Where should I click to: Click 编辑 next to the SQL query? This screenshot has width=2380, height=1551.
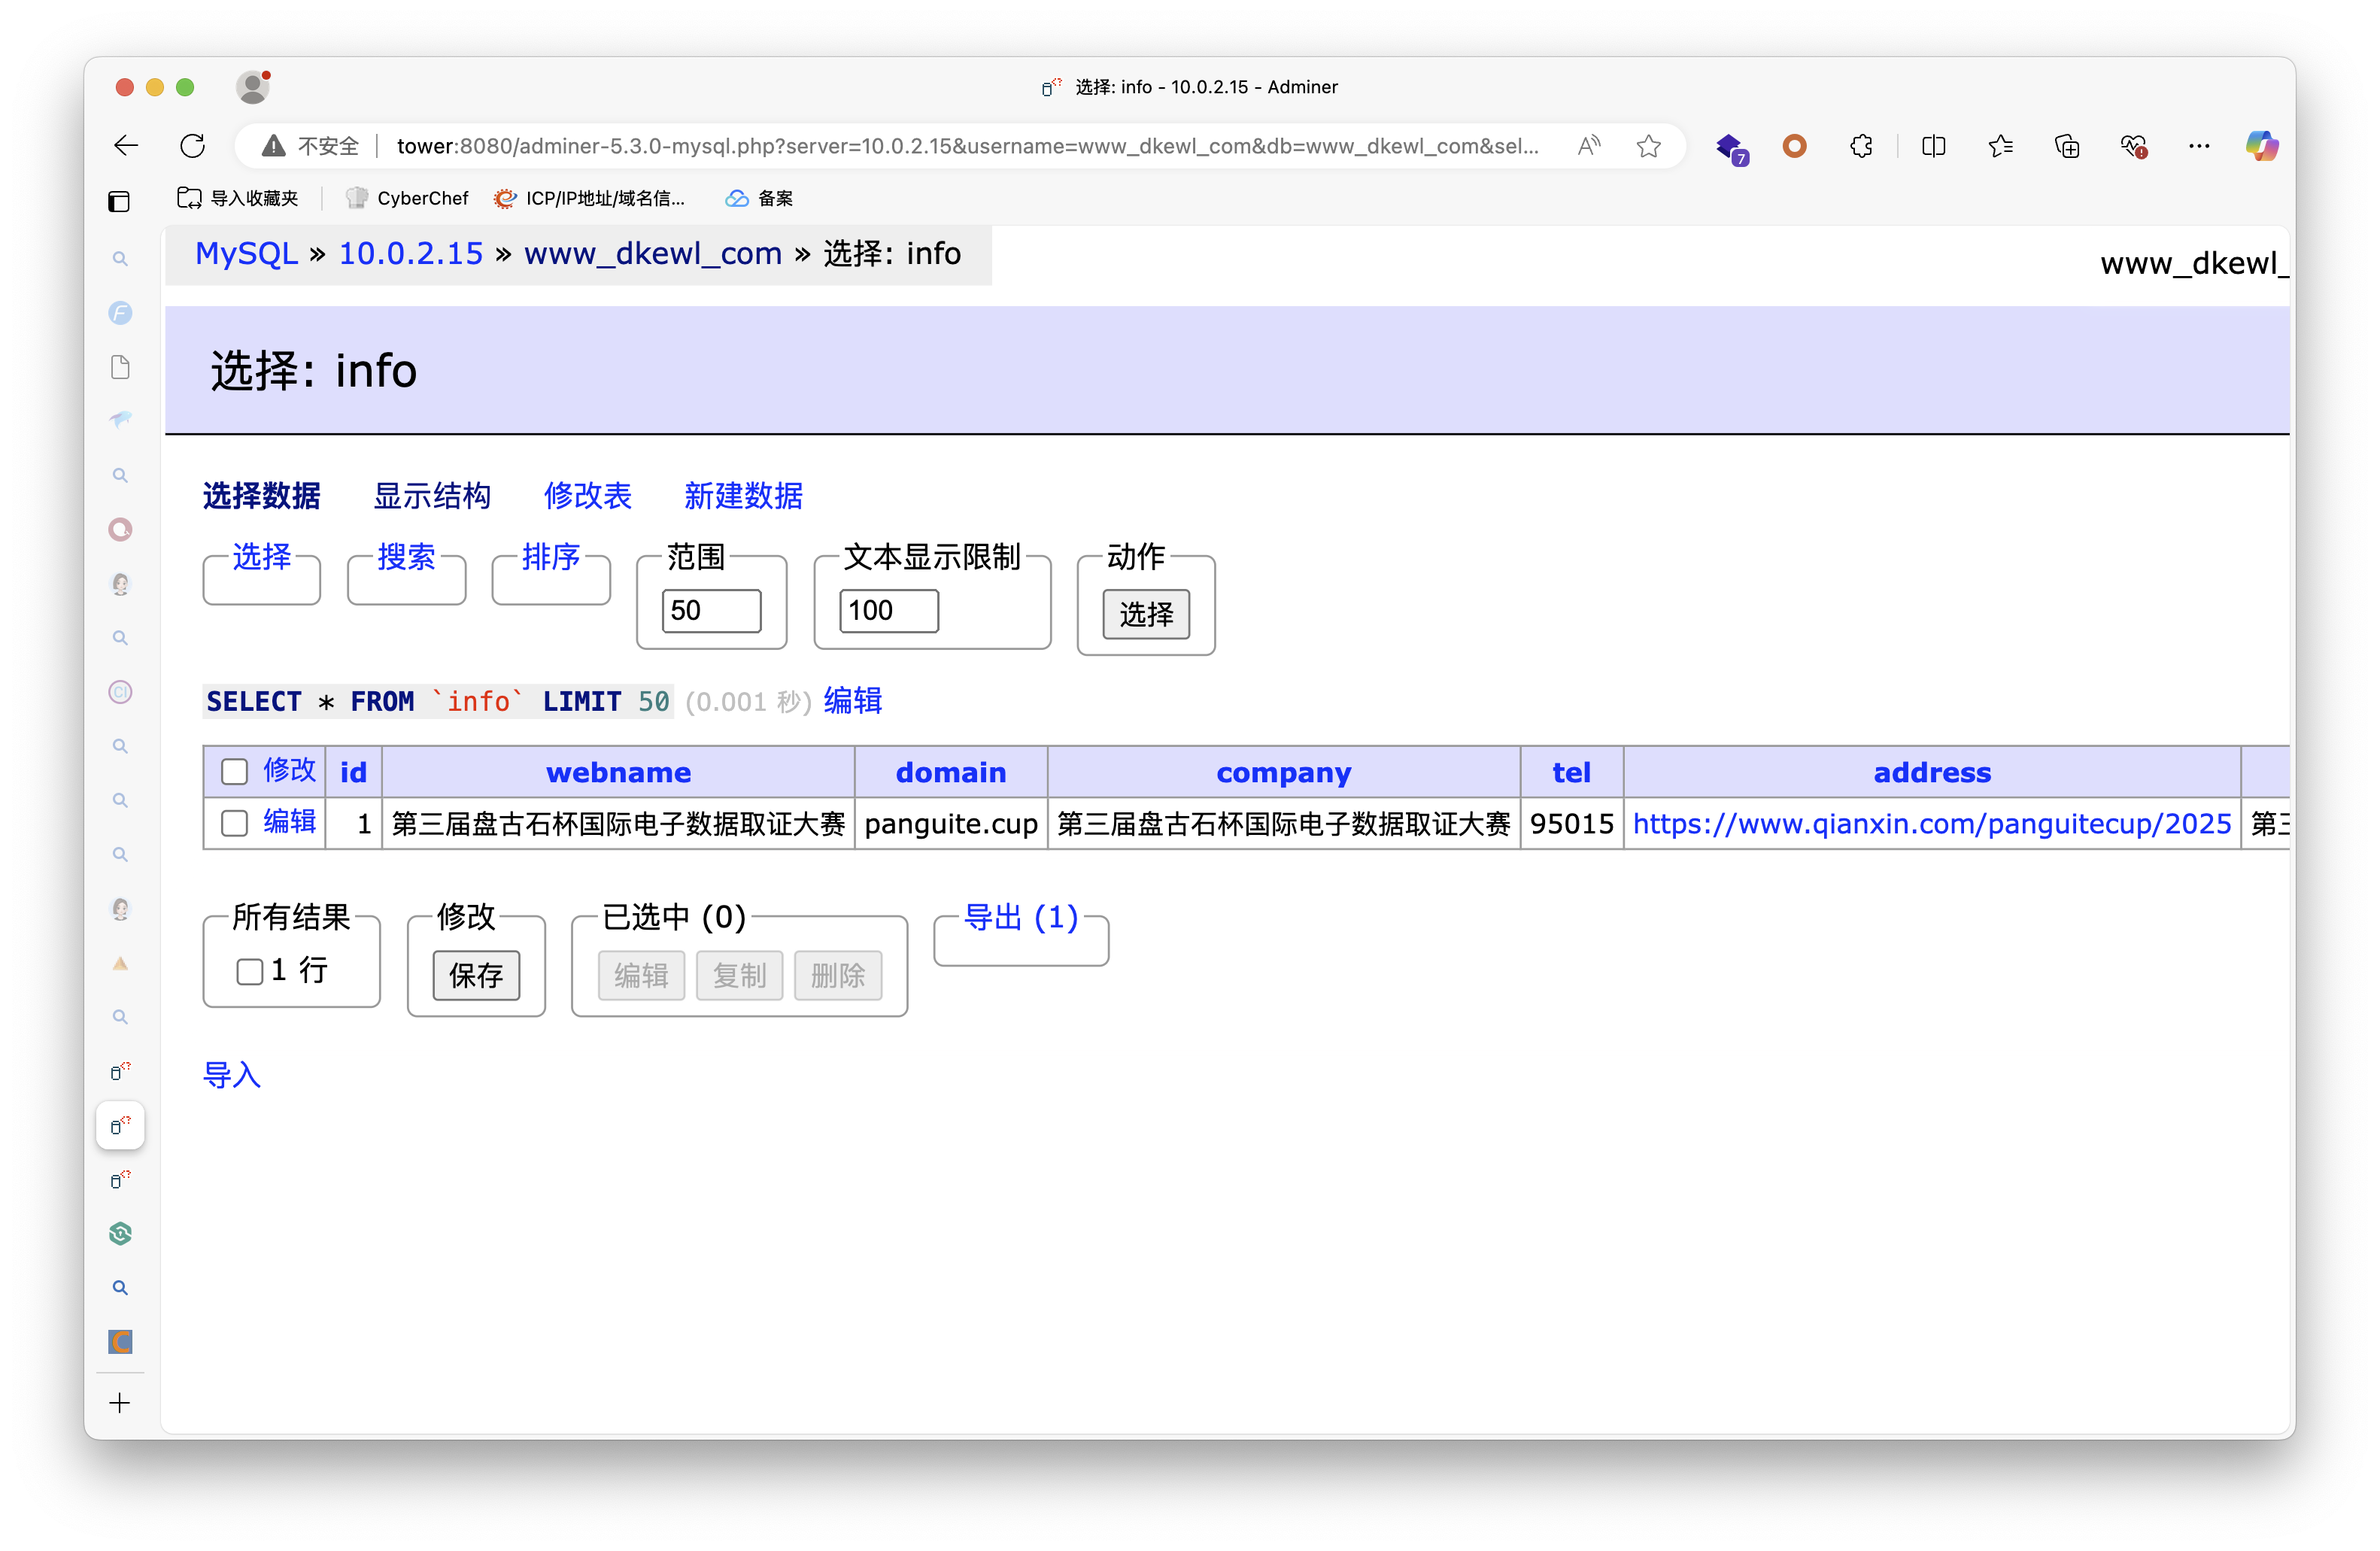853,701
